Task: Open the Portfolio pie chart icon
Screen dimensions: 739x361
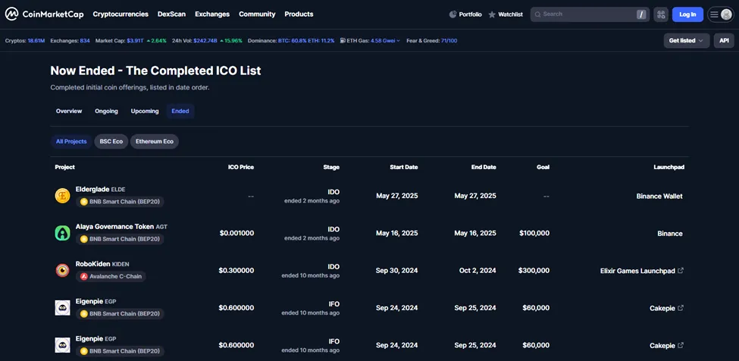Action: (453, 14)
